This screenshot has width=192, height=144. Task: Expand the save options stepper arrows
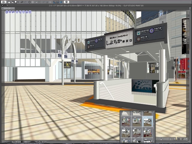(18, 2)
